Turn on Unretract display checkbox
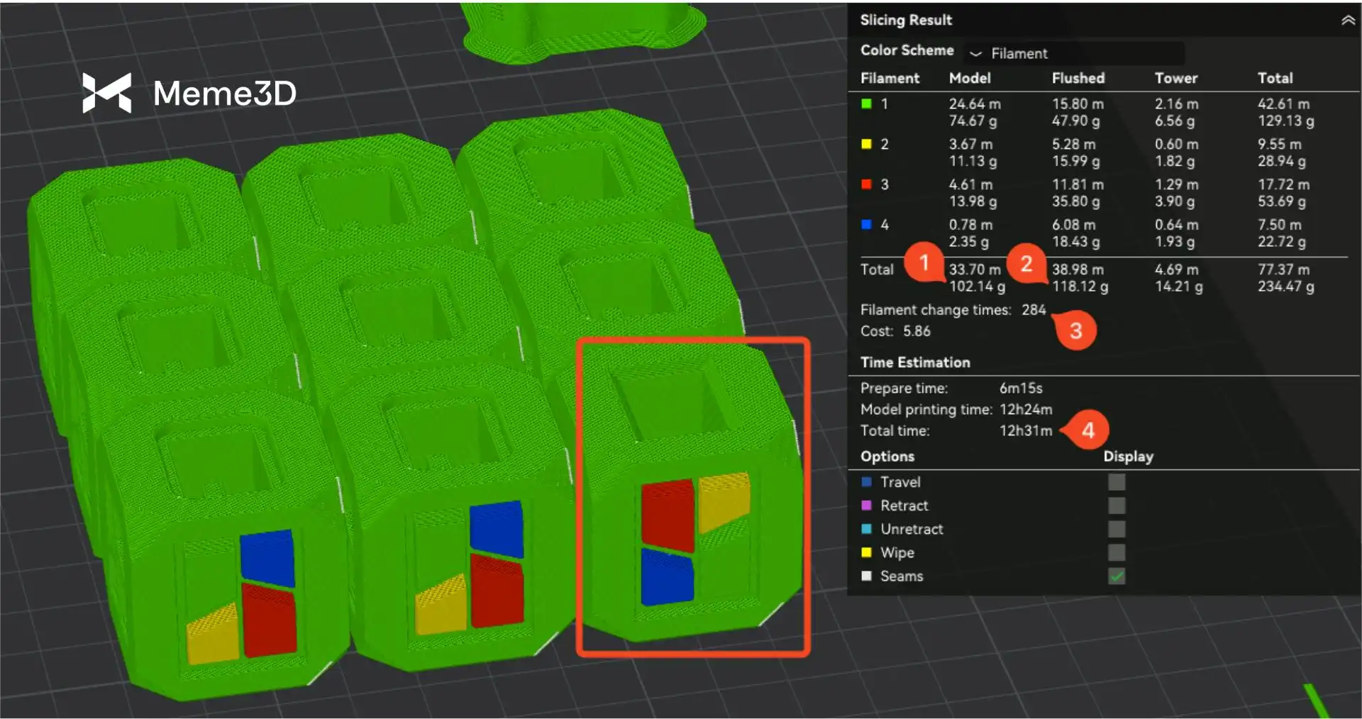The height and width of the screenshot is (719, 1362). (x=1116, y=529)
